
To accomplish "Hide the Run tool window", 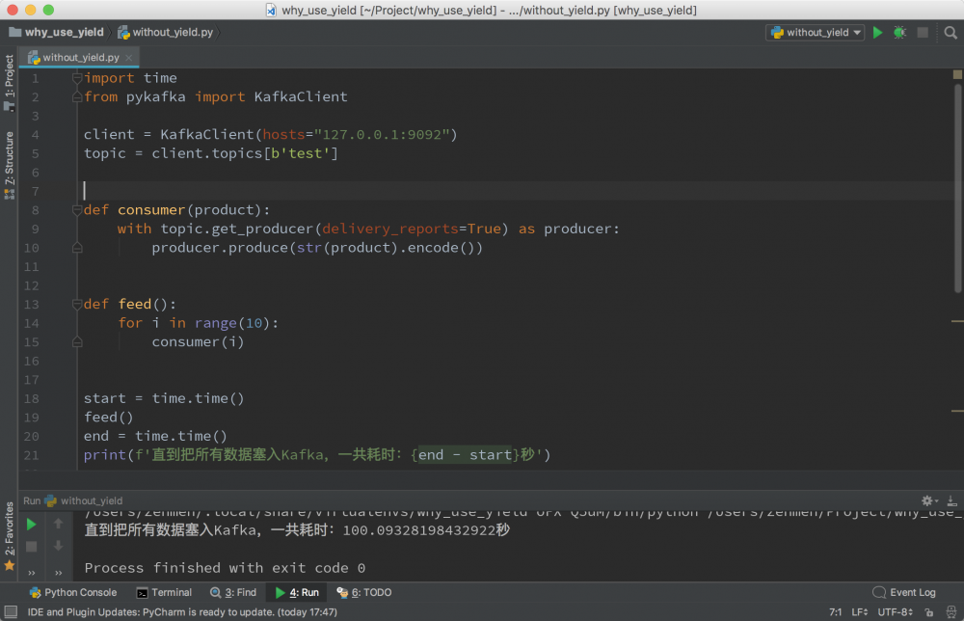I will click(x=951, y=500).
